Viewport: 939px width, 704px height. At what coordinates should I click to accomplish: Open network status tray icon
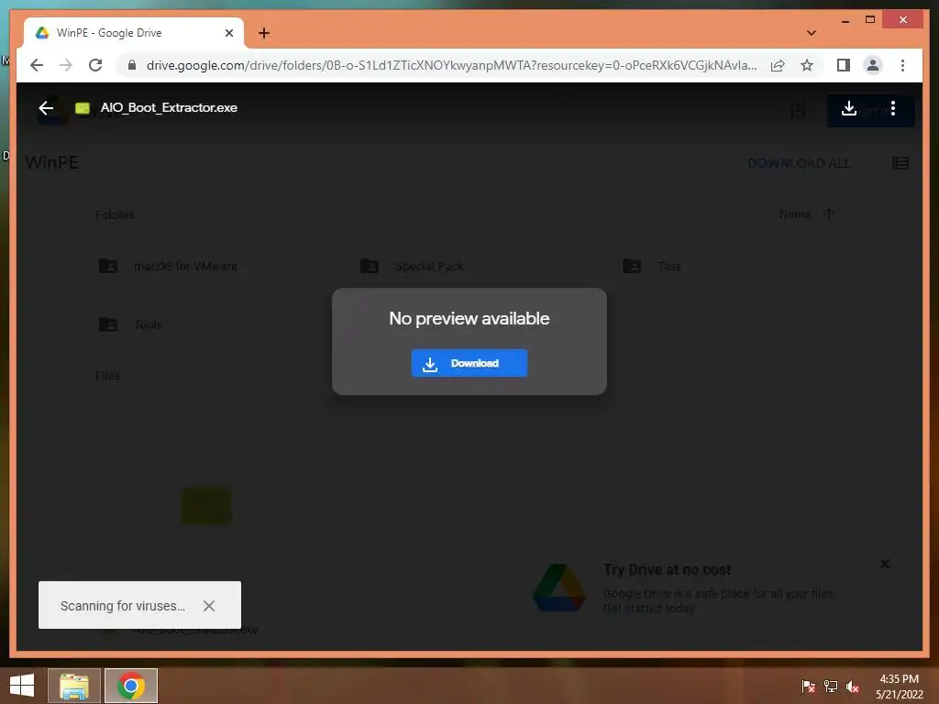[831, 687]
